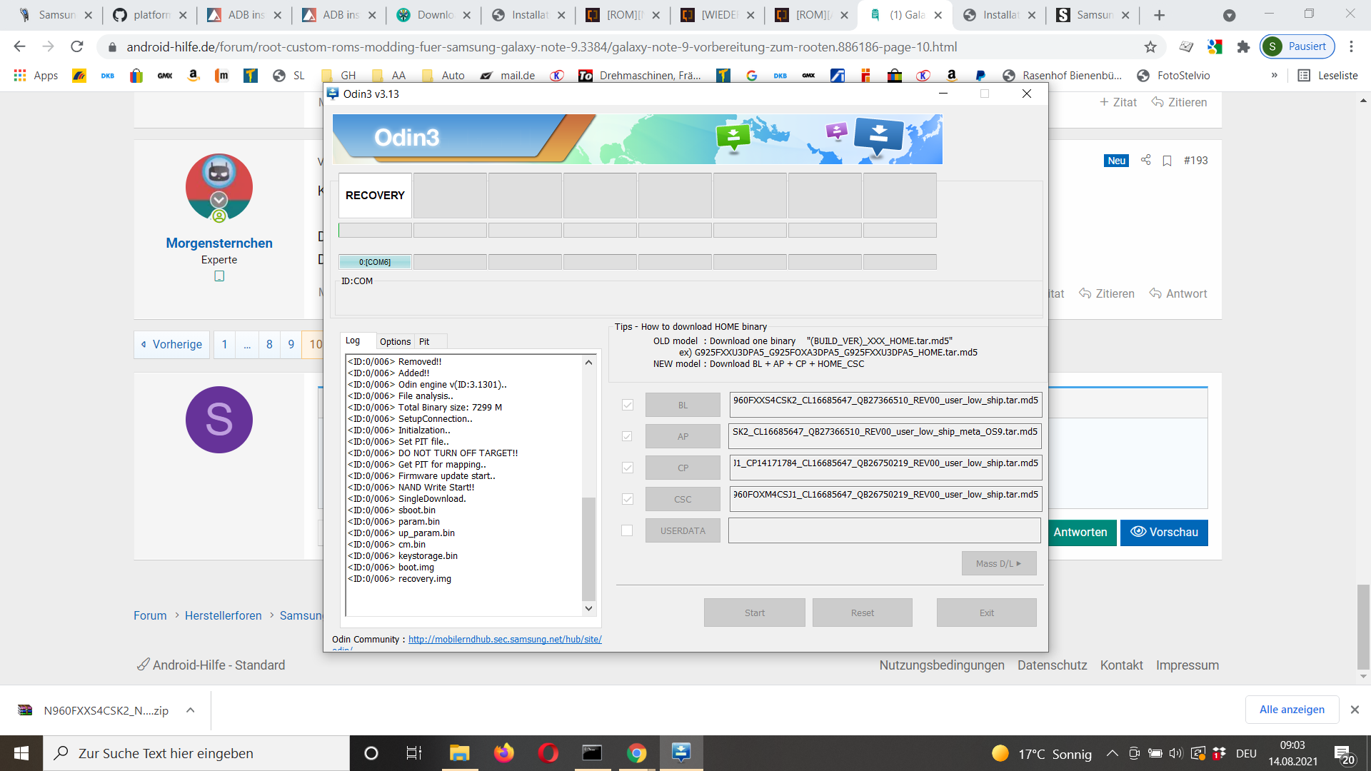Click the Start button in Odin
The height and width of the screenshot is (771, 1371).
click(754, 613)
